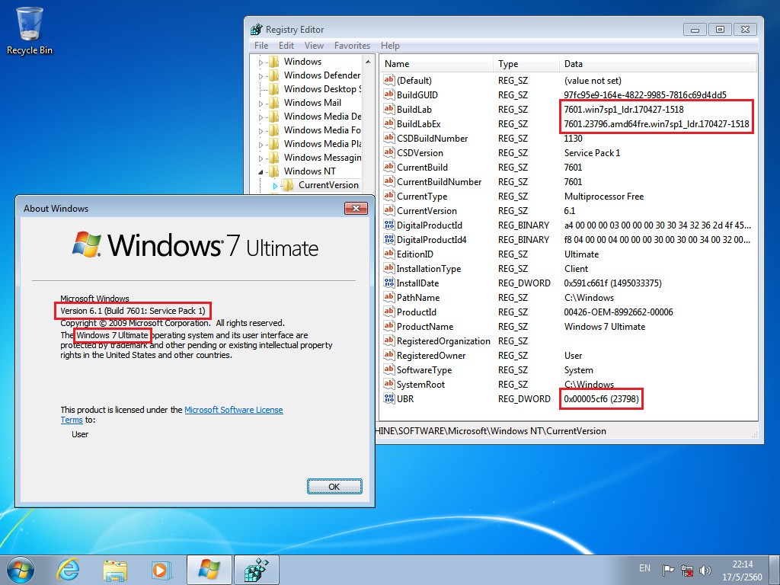Click the DigitalProductId binary value icon
780x585 pixels.
389,225
